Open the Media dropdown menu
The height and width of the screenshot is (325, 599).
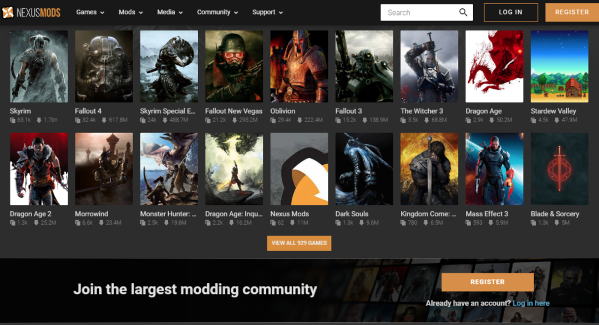(x=170, y=12)
